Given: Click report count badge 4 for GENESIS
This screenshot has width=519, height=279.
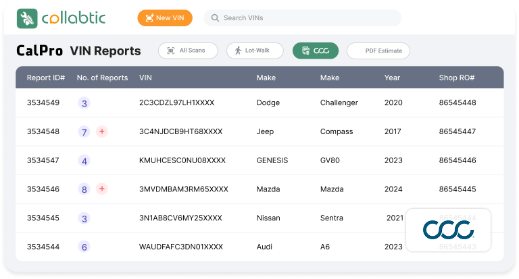Looking at the screenshot, I should pyautogui.click(x=84, y=161).
